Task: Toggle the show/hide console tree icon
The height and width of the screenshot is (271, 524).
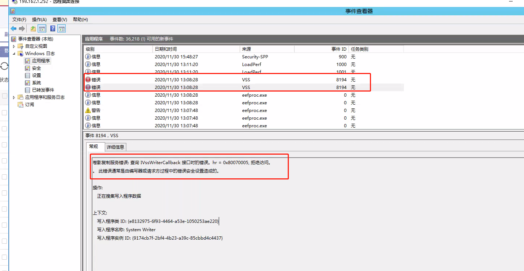Action: (42, 29)
